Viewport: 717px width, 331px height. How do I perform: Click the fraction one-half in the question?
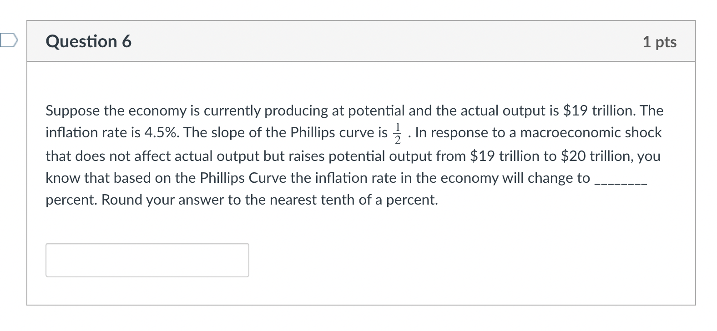(397, 132)
